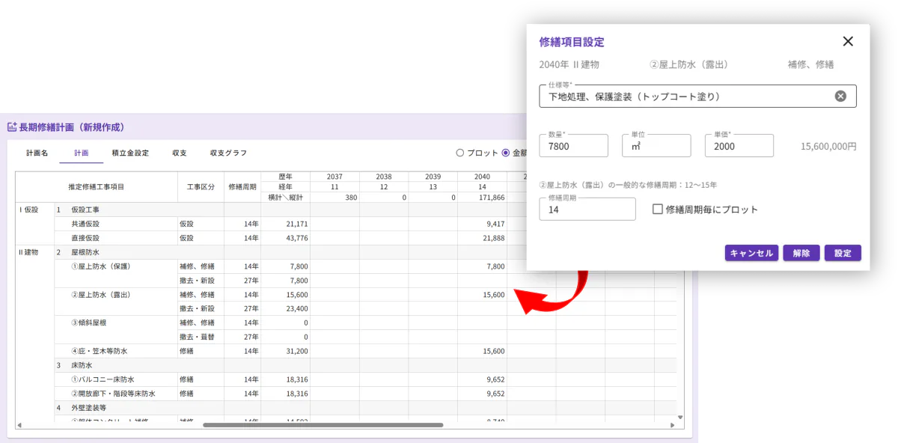
Task: Select the 金額 radio button
Action: 506,153
